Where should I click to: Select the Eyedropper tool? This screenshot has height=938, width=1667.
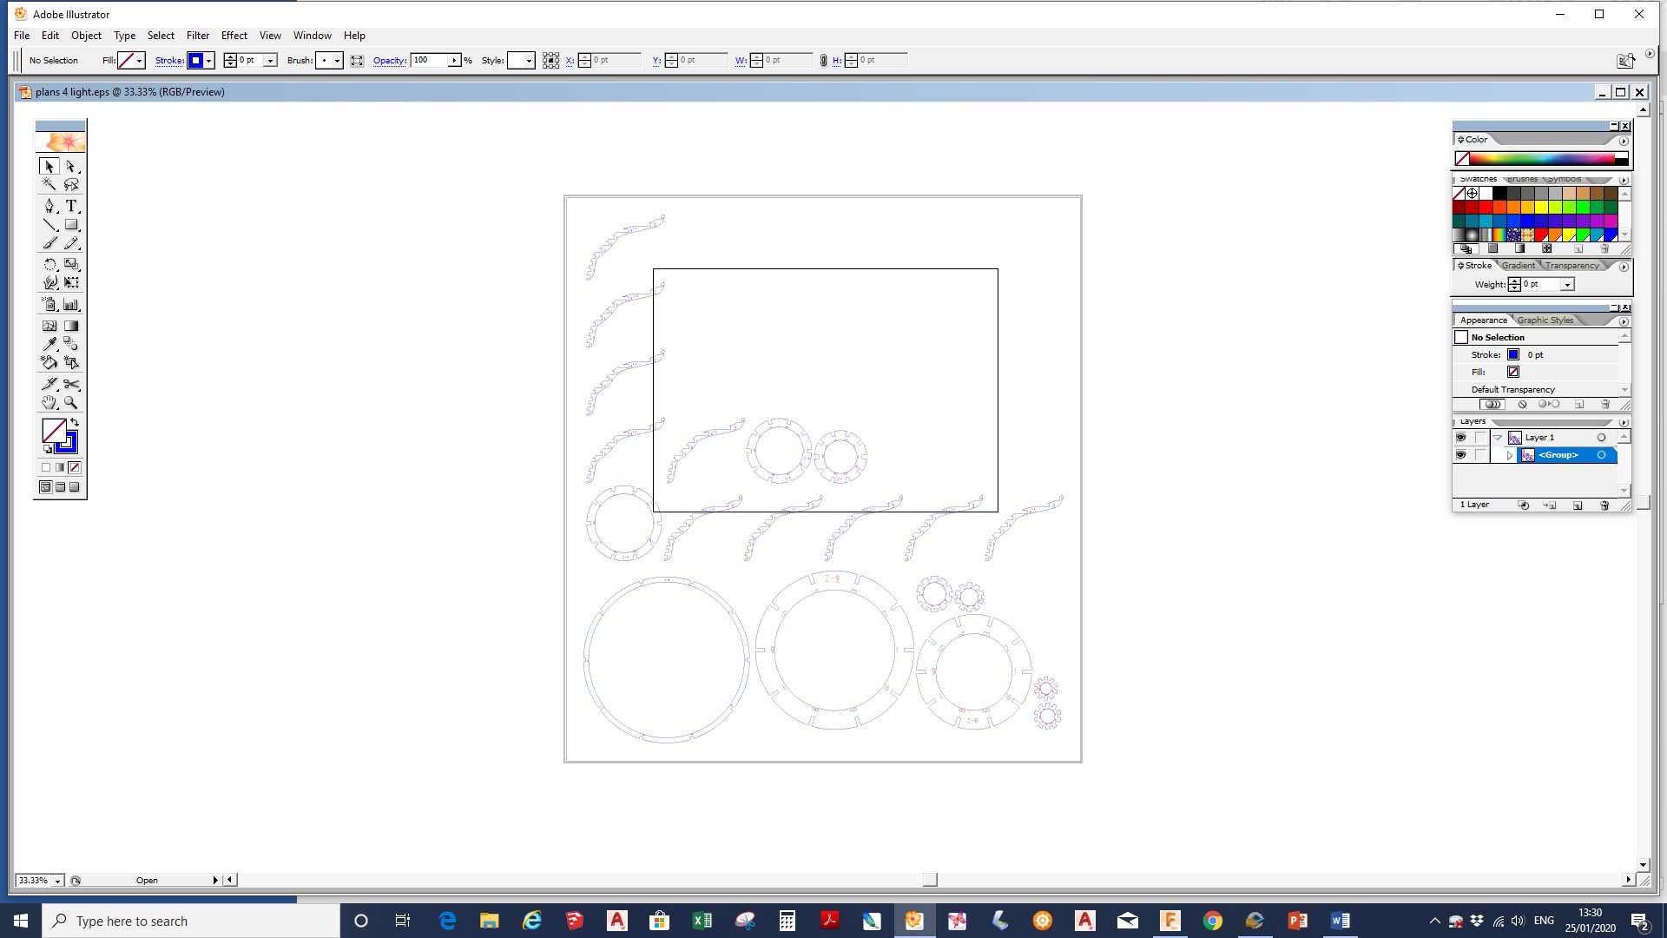click(49, 344)
